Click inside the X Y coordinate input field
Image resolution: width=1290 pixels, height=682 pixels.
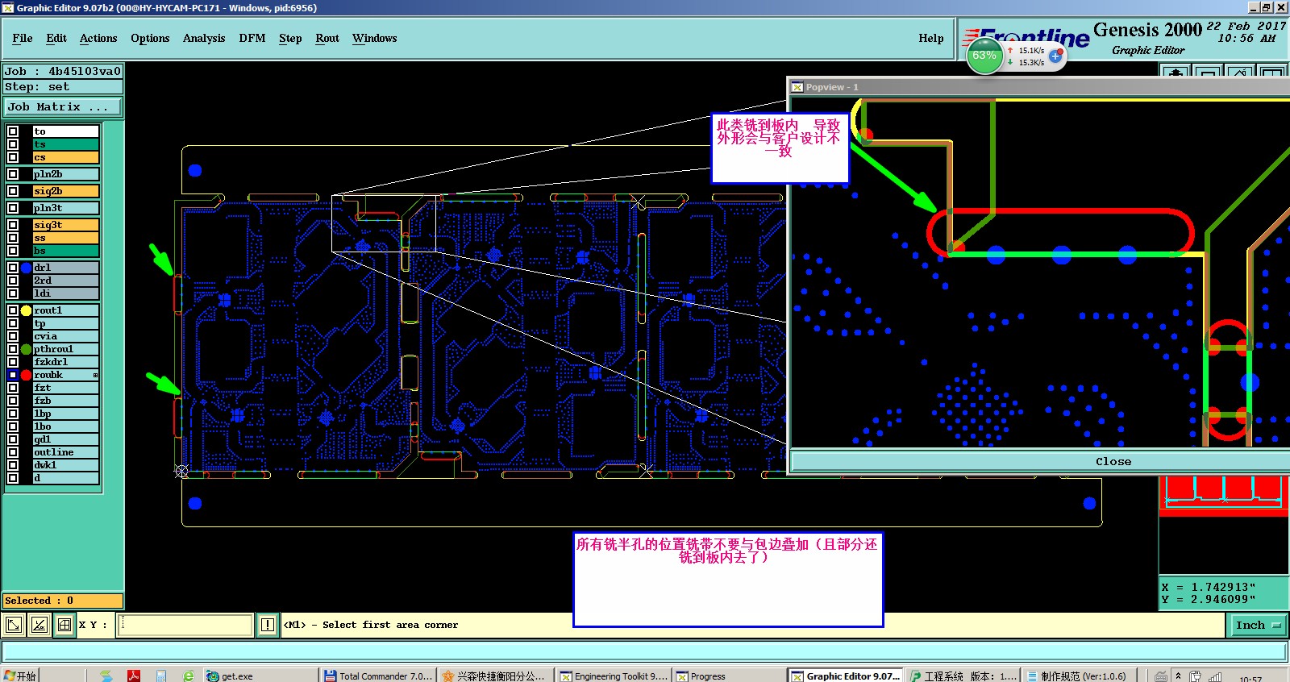coord(185,625)
